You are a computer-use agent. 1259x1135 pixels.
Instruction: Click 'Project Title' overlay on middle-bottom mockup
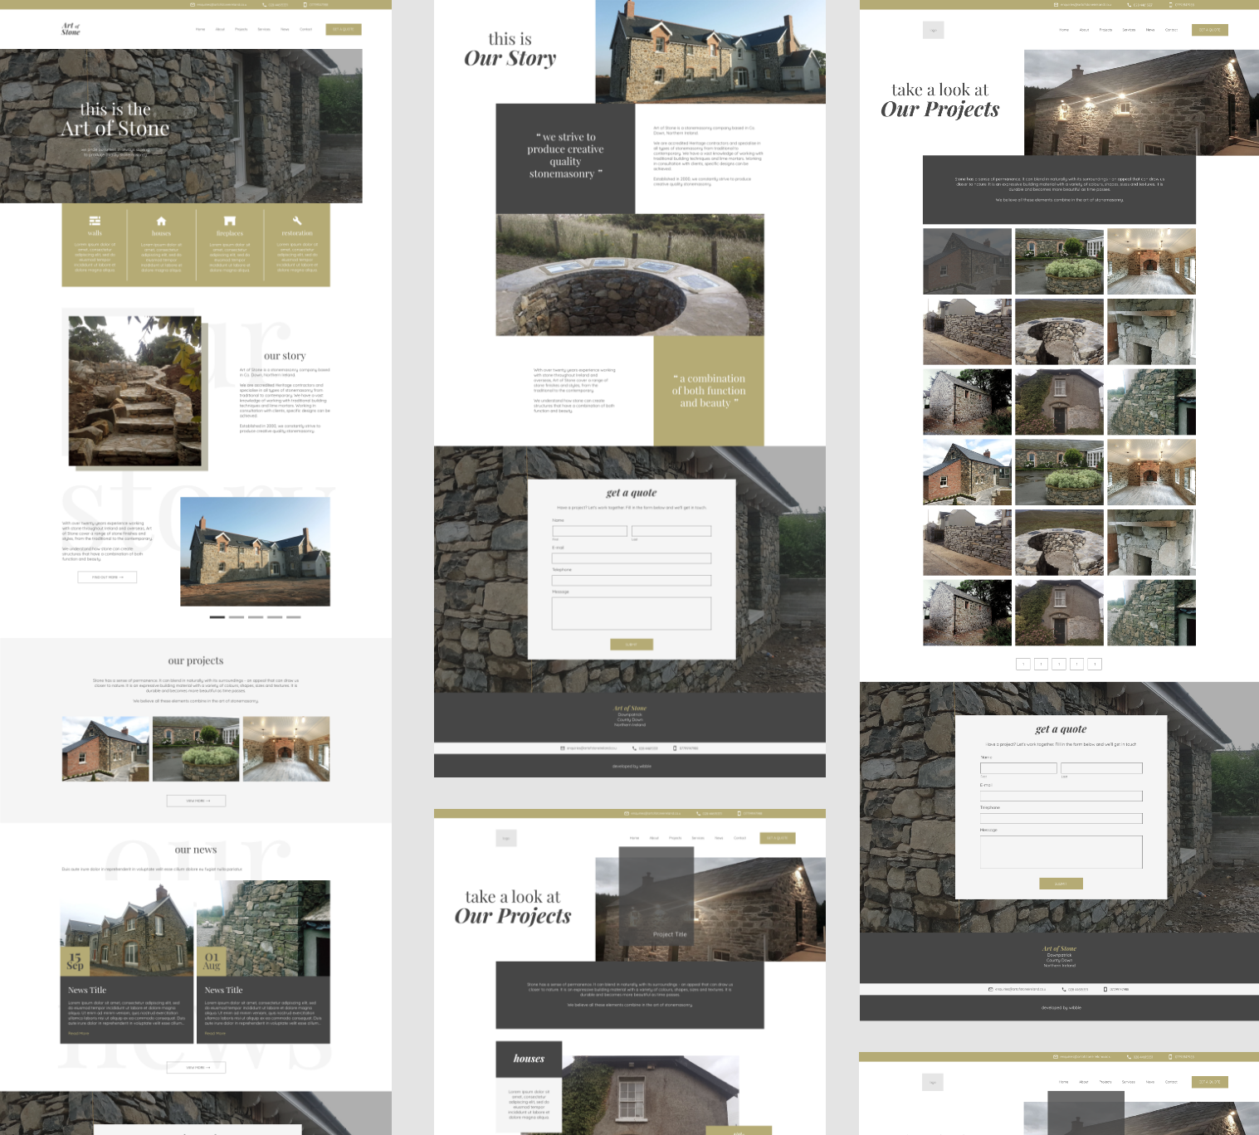click(670, 934)
